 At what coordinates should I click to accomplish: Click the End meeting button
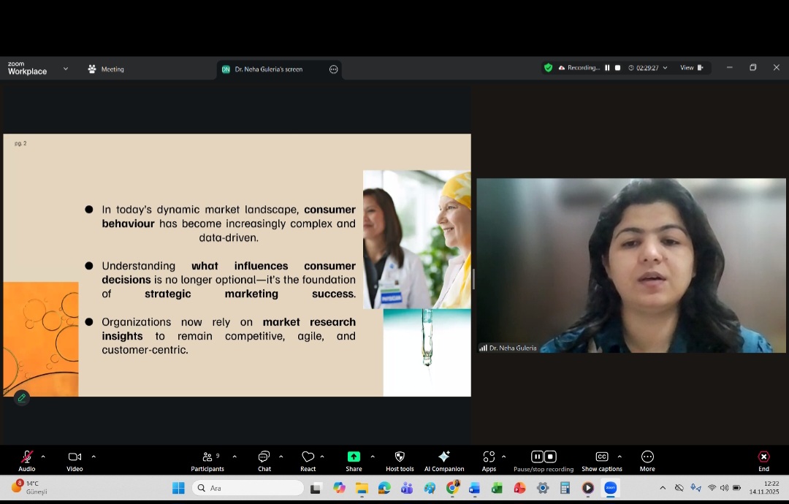(x=763, y=460)
